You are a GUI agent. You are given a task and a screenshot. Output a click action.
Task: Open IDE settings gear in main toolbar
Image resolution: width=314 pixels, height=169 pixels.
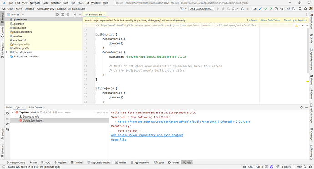[306, 9]
